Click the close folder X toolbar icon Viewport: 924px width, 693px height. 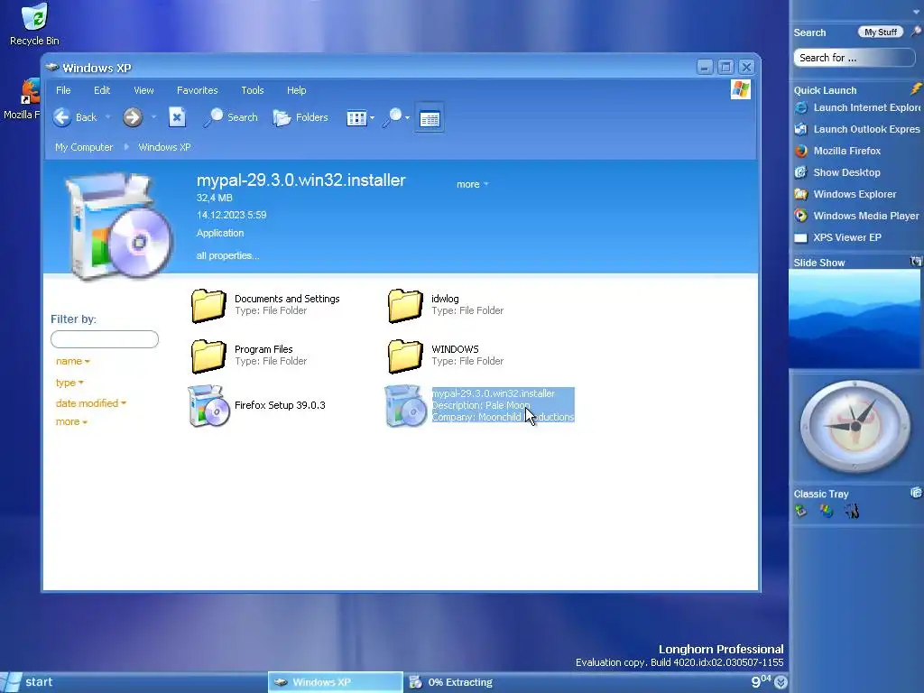coord(177,117)
